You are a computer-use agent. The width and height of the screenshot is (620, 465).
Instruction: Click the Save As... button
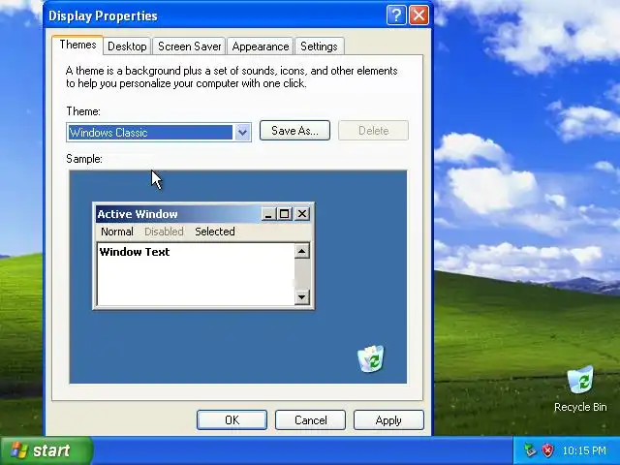tap(294, 131)
